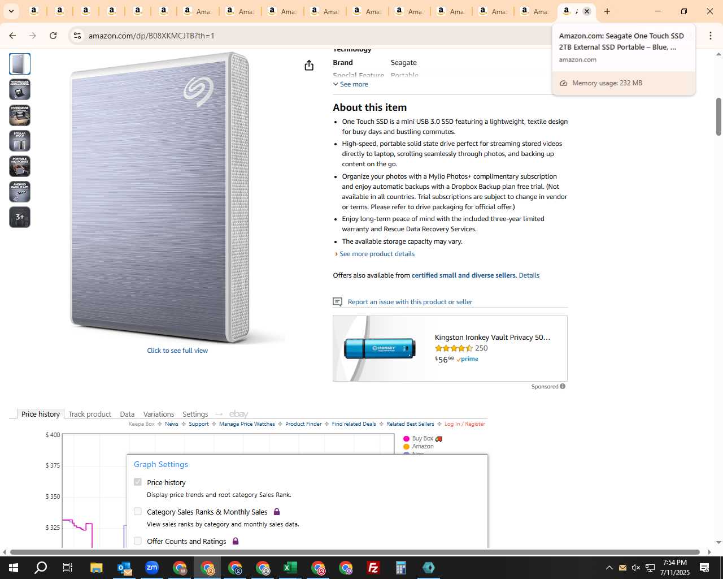Open a new browser tab with plus icon
The image size is (723, 579).
click(607, 11)
